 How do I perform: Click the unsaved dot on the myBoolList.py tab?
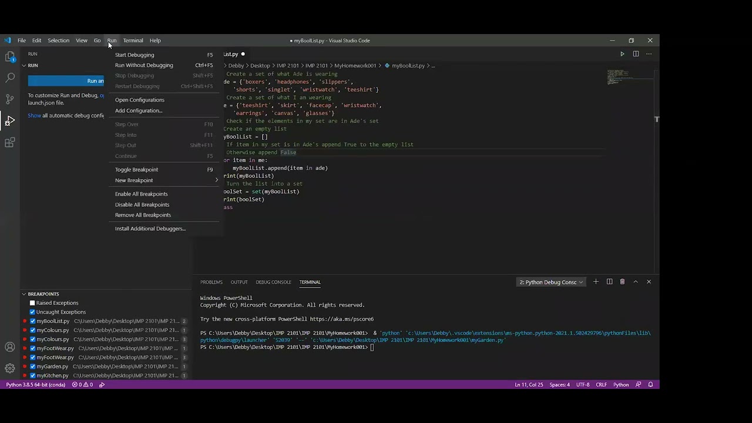point(243,54)
